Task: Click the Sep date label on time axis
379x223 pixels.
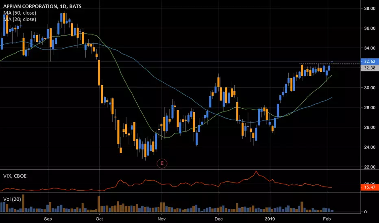Action: 48,219
